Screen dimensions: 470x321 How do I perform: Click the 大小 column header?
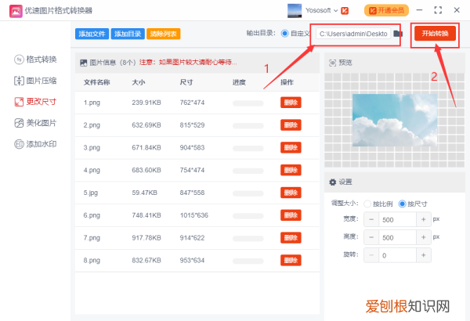tap(139, 82)
